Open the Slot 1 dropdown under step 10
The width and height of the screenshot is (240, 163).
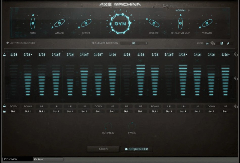pos(141,111)
